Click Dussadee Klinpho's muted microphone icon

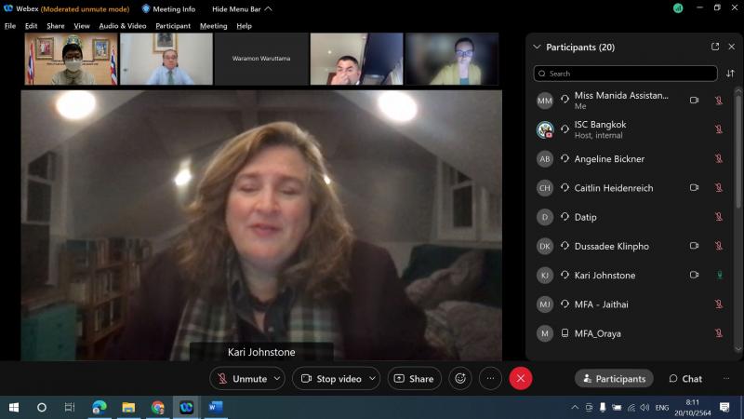pyautogui.click(x=719, y=246)
